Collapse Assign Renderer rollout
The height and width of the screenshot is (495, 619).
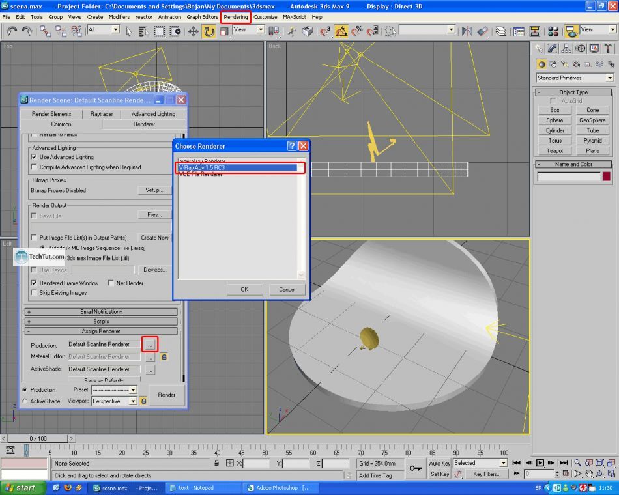[x=101, y=331]
